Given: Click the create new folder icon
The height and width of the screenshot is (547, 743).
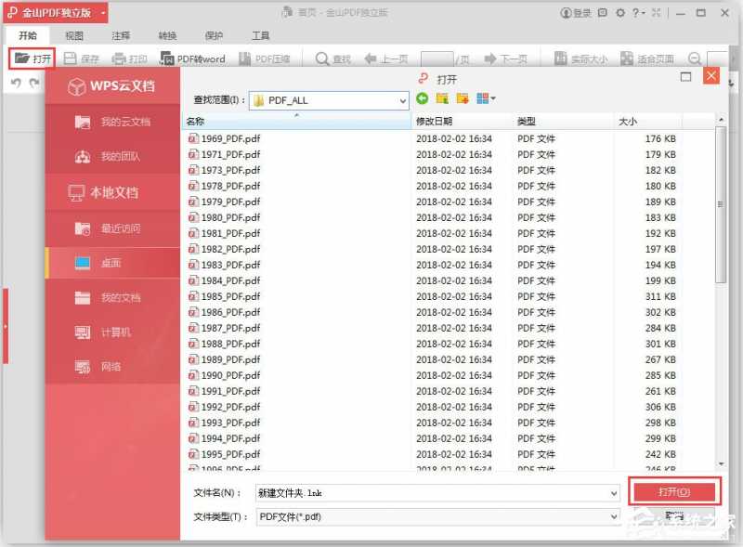Looking at the screenshot, I should tap(462, 98).
